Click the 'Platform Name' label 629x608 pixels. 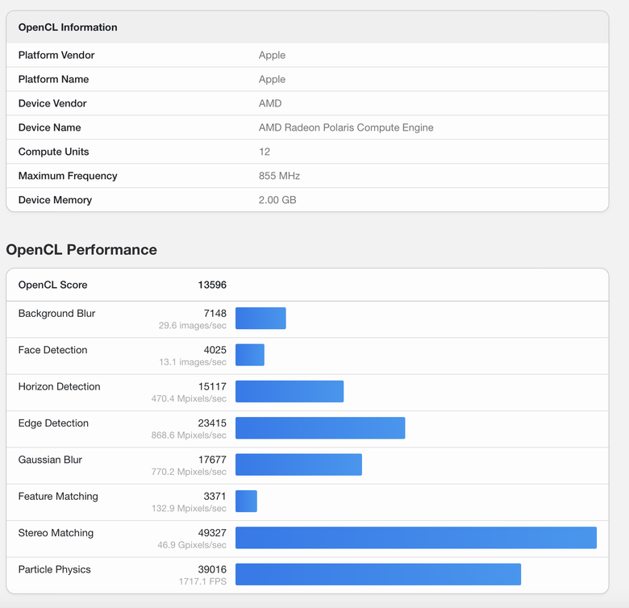(x=53, y=79)
